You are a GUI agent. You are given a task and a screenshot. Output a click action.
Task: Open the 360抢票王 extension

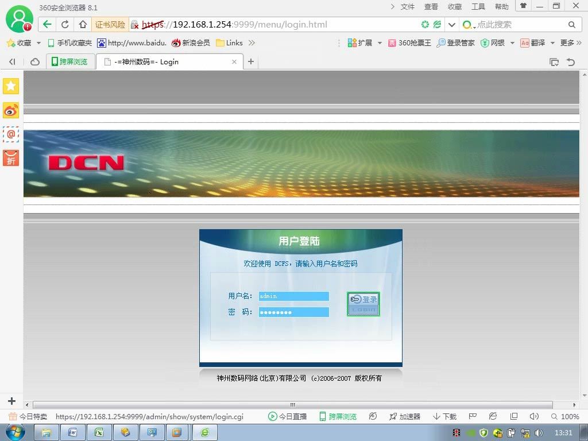[x=409, y=43]
